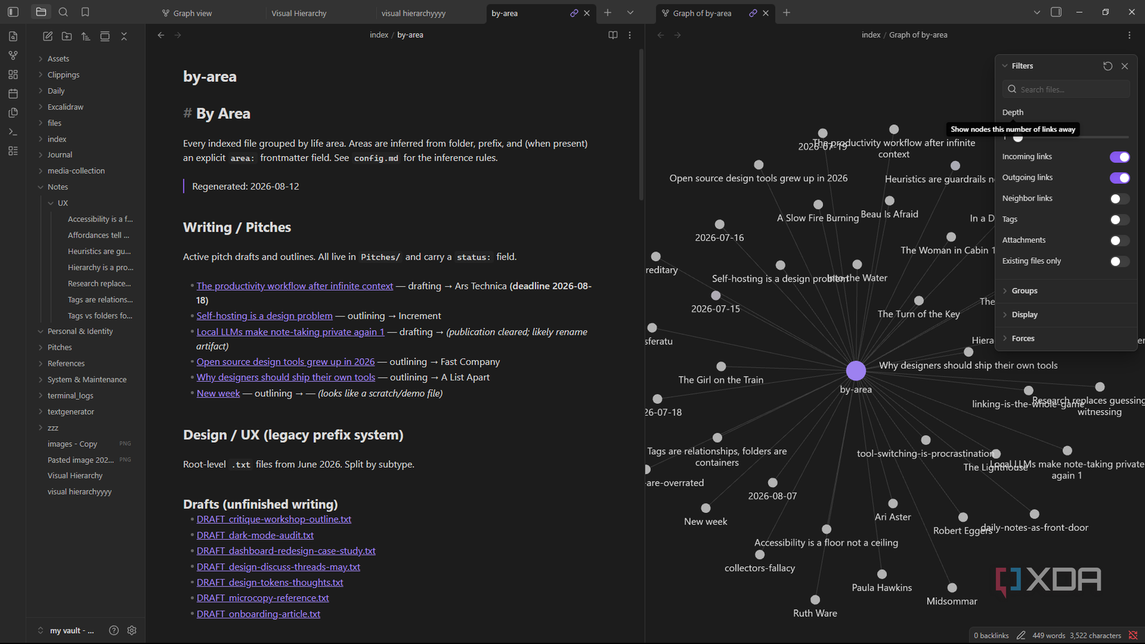Disable Outgoing links toggle
This screenshot has width=1145, height=644.
click(1119, 178)
